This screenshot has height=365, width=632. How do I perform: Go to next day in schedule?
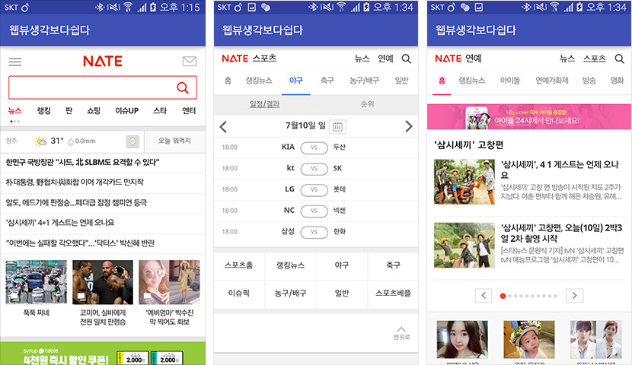[x=409, y=126]
